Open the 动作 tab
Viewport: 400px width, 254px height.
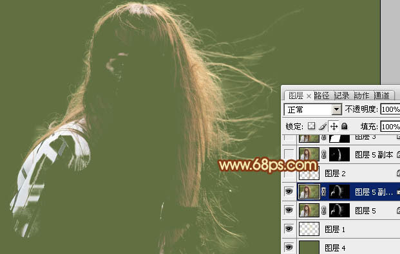coord(361,96)
